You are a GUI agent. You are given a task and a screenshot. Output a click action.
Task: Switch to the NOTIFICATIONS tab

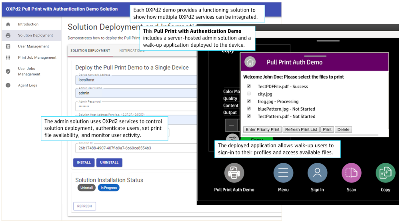132,51
